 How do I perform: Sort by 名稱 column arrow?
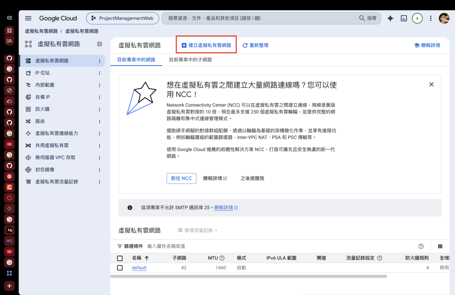[x=147, y=258]
